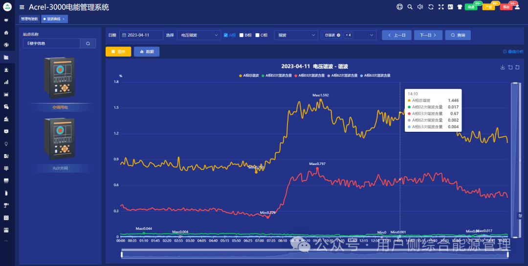Screen dimensions: 528x266
Task: Download the chart image using save icon
Action: (x=503, y=67)
